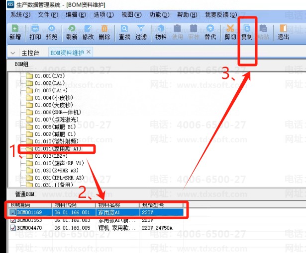This screenshot has height=253, width=306.
Task: Click the 打印 print icon
Action: click(35, 32)
